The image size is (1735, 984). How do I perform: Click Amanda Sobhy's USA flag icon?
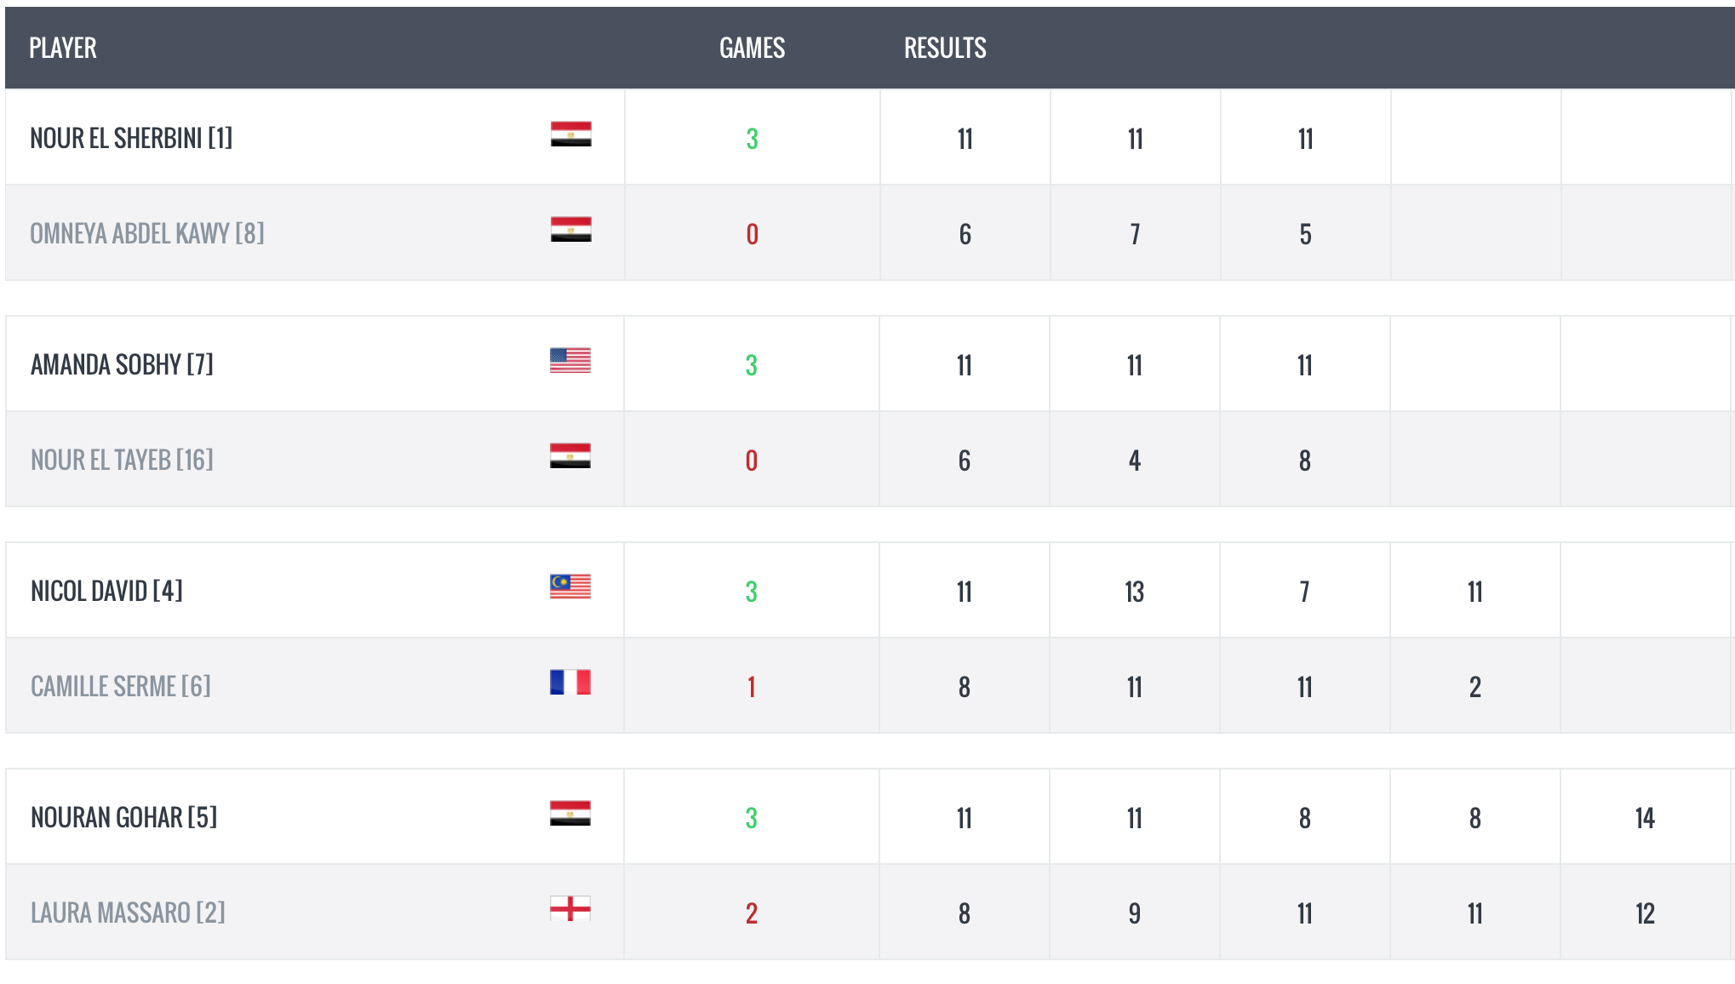click(570, 361)
